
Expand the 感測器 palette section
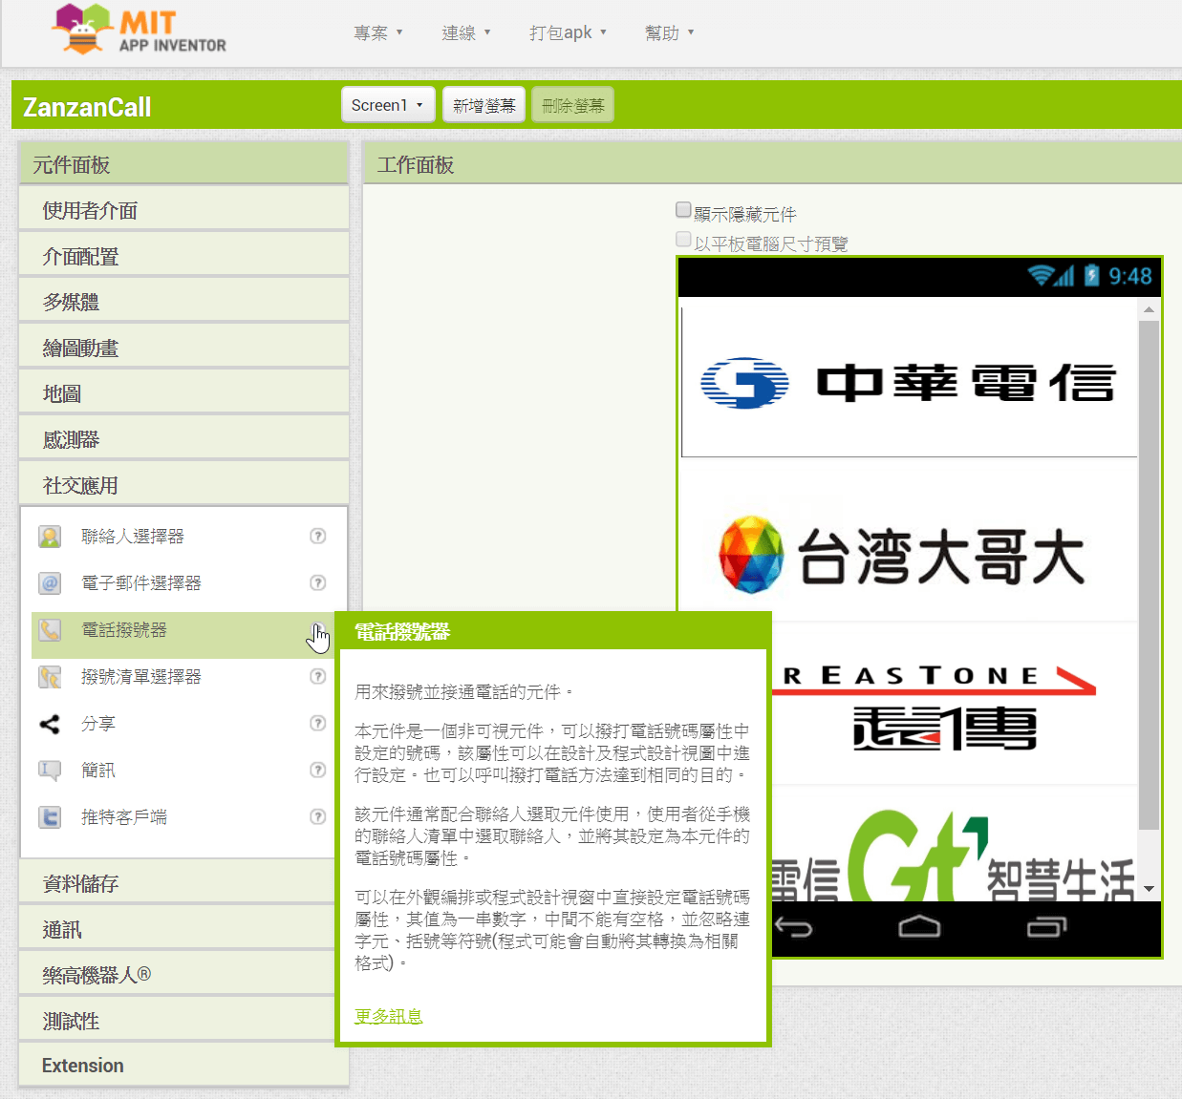(x=183, y=439)
